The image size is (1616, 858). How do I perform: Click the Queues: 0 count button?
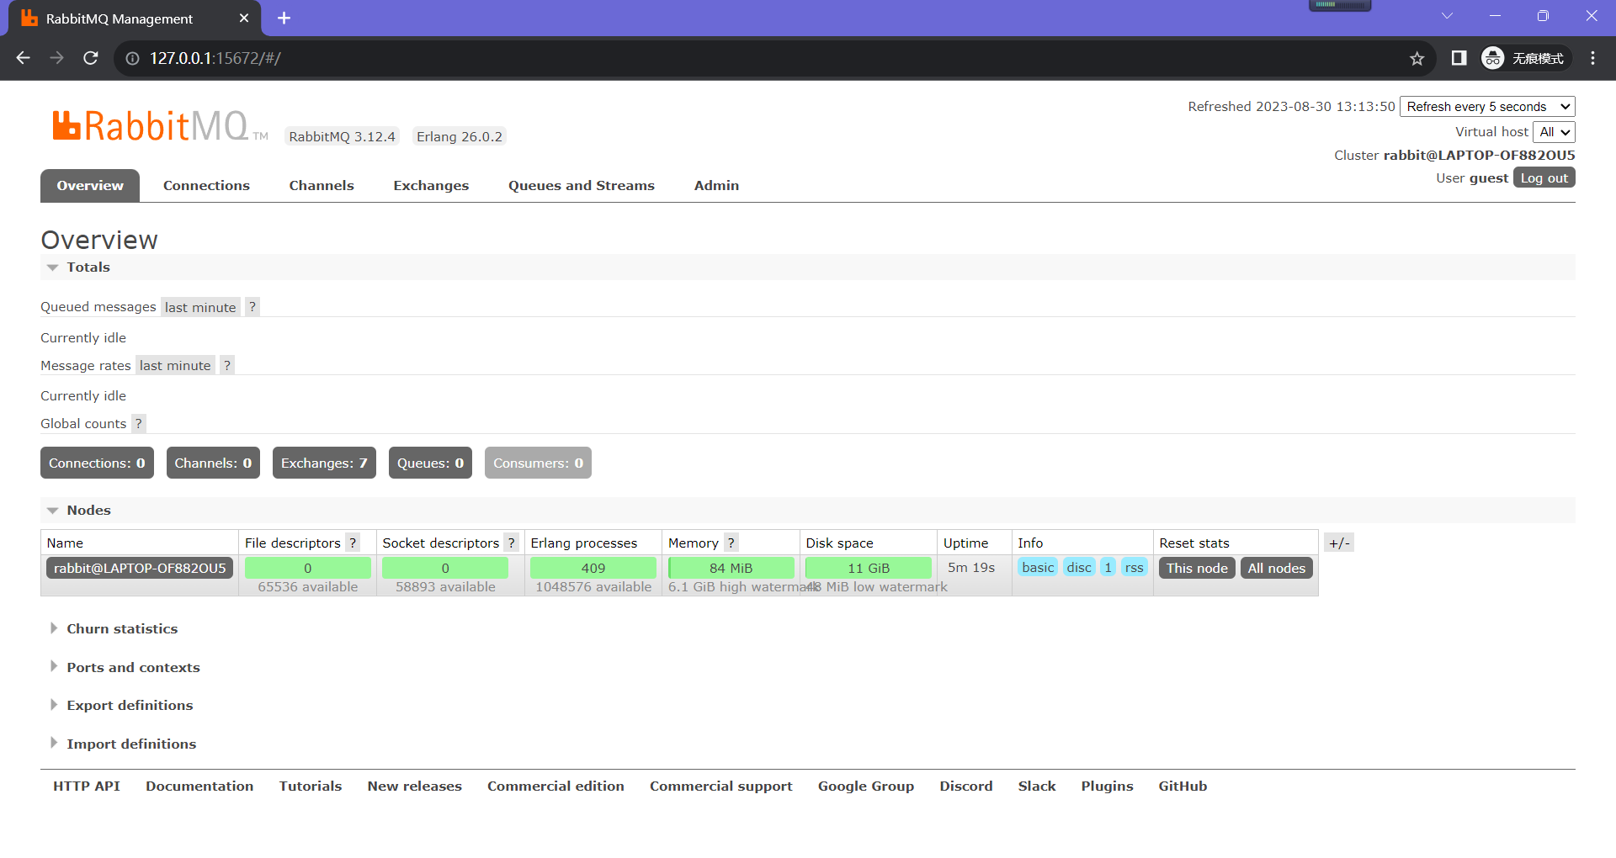(x=430, y=463)
